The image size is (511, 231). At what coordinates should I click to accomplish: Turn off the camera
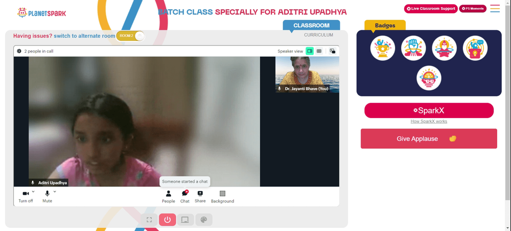[x=26, y=197]
